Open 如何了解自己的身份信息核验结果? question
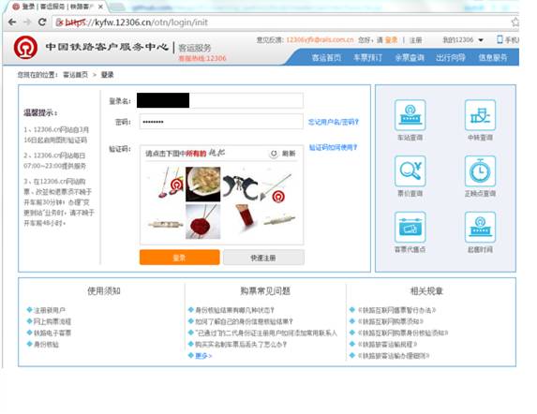This screenshot has height=414, width=537. tap(244, 321)
